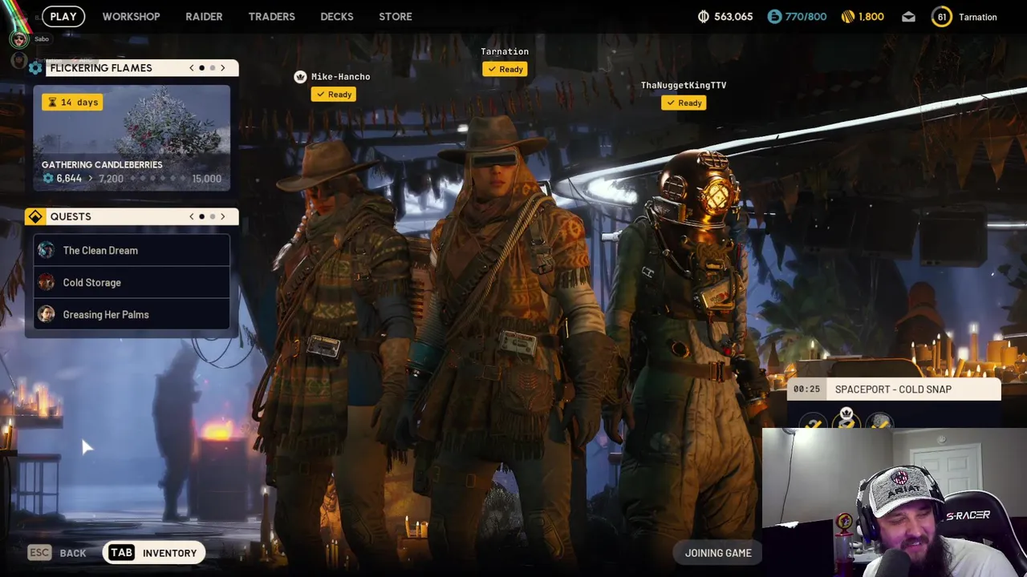Click the level 61 progress ring
The width and height of the screenshot is (1027, 577).
click(x=942, y=17)
